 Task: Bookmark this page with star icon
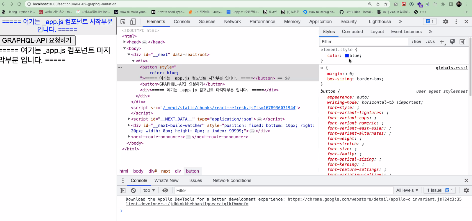(x=386, y=4)
